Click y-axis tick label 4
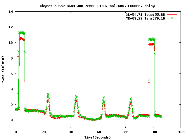 (12, 89)
